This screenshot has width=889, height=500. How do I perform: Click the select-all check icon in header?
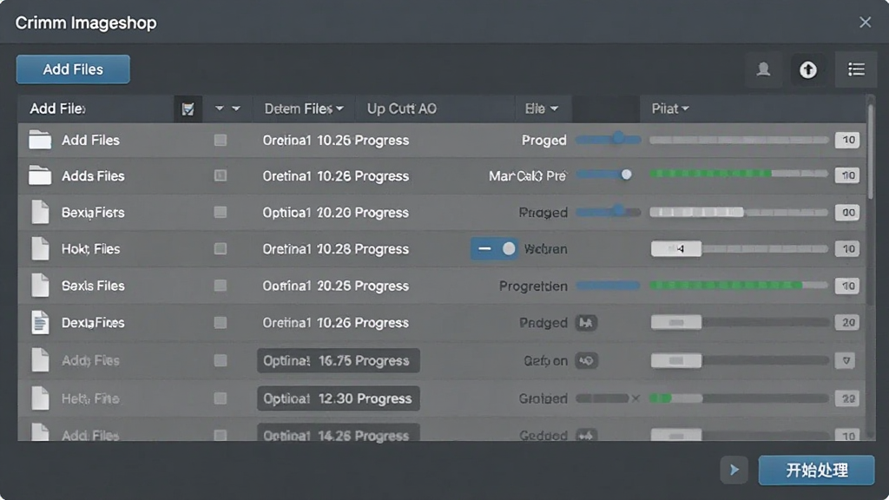(x=188, y=109)
